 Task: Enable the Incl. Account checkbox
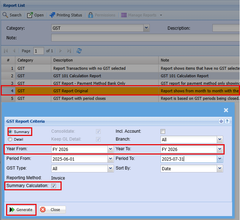(x=163, y=131)
